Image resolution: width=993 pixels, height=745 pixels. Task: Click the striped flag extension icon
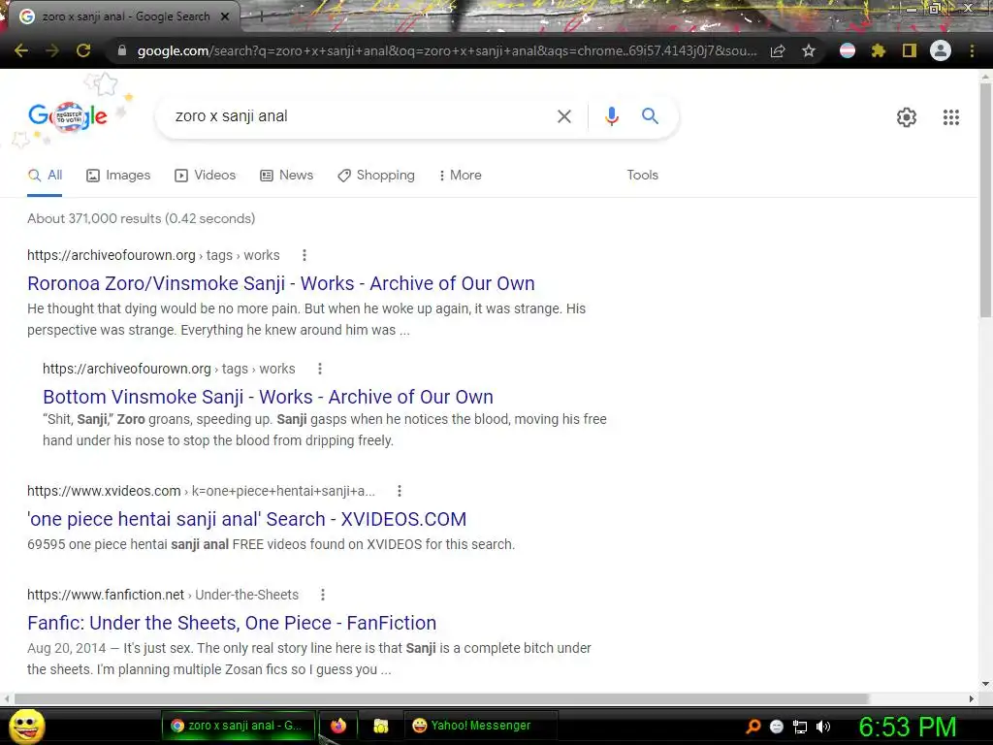point(848,50)
